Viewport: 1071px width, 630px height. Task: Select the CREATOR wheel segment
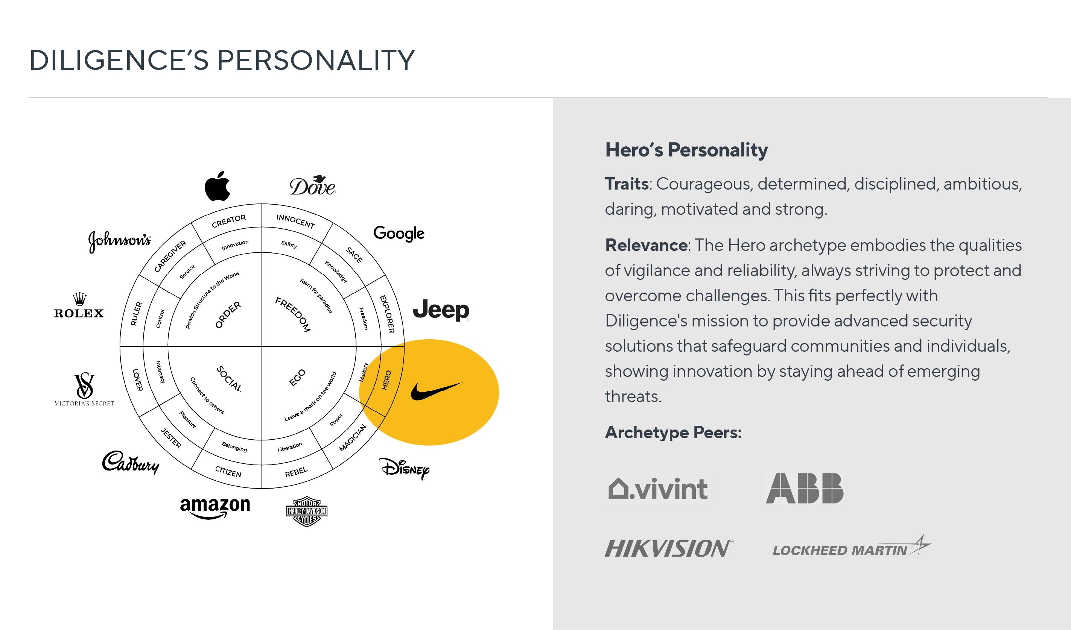229,221
